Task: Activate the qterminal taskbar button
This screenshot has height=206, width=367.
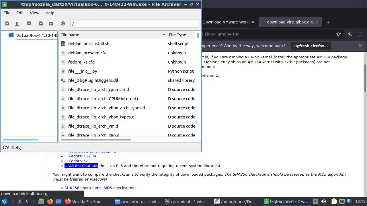Action: click(x=187, y=201)
